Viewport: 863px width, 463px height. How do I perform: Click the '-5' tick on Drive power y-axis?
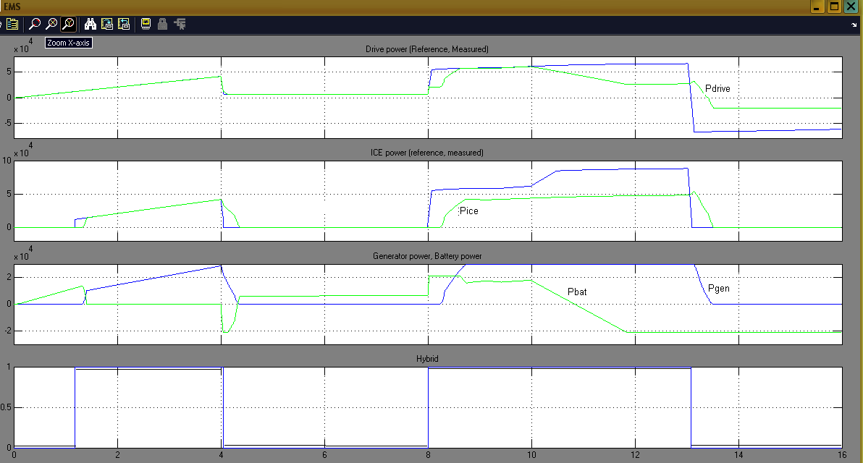click(x=8, y=123)
